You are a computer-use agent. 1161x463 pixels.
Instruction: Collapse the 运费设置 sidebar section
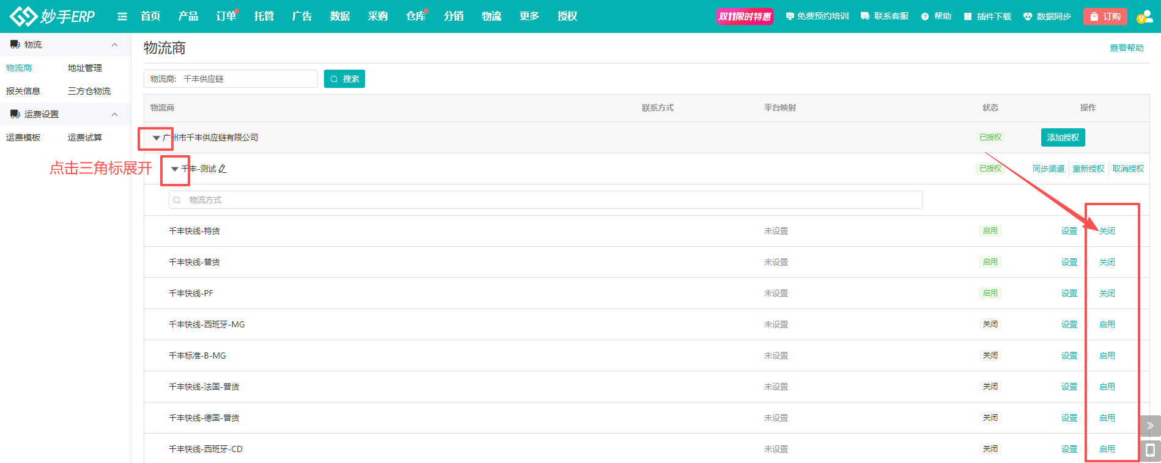click(114, 114)
